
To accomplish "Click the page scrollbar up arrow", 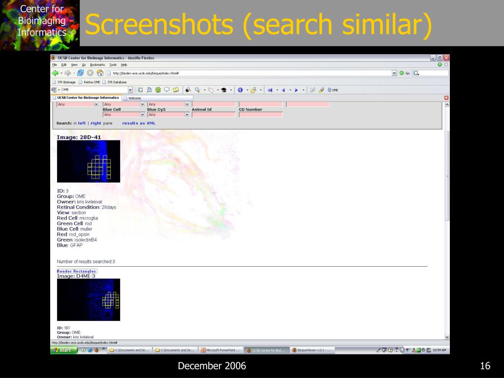I will 447,104.
